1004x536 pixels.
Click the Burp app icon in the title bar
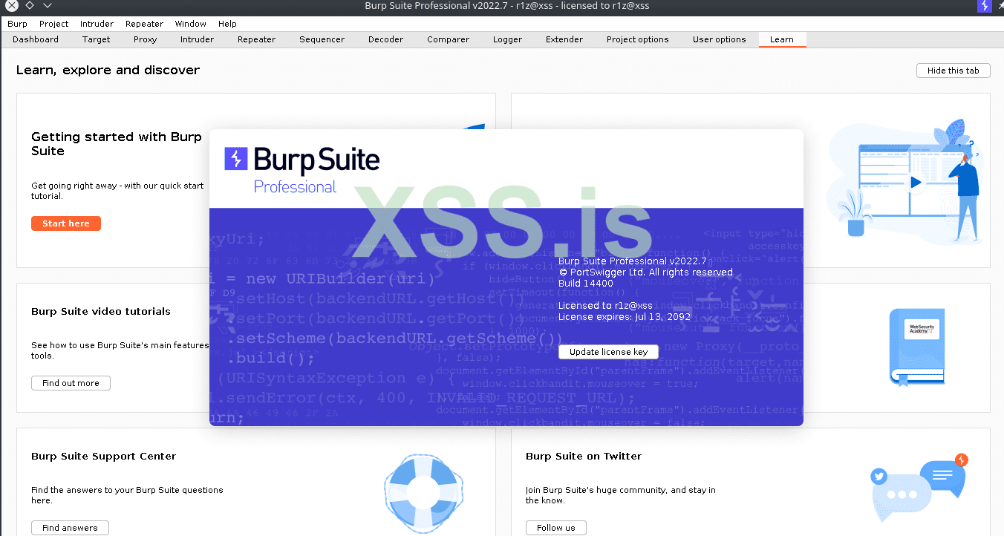coord(985,7)
